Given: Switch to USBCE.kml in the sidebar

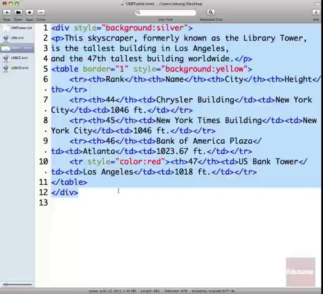Looking at the screenshot, I should 17,58.
